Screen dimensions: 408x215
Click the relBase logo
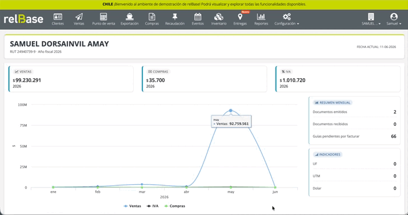[x=23, y=19]
